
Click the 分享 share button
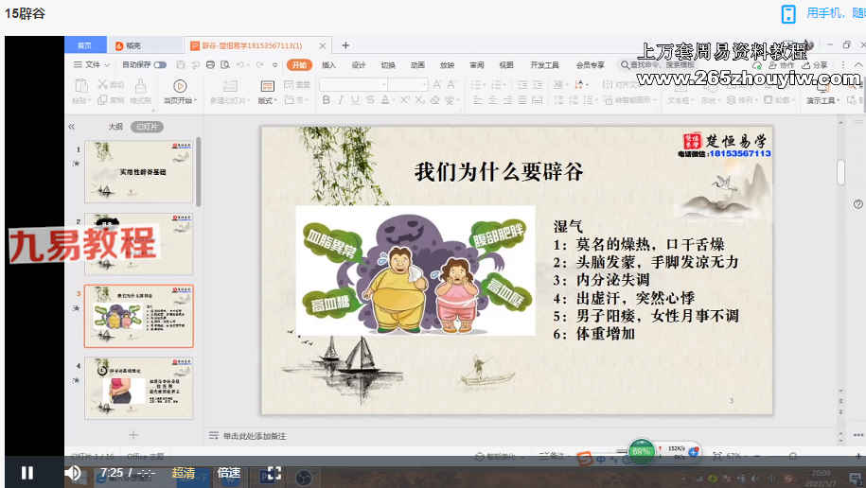click(815, 64)
